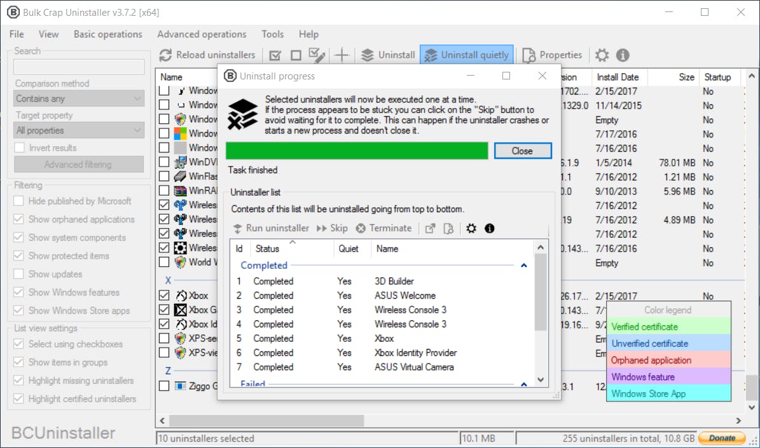Click the Reload uninstallers icon
The width and height of the screenshot is (760, 448).
point(165,55)
